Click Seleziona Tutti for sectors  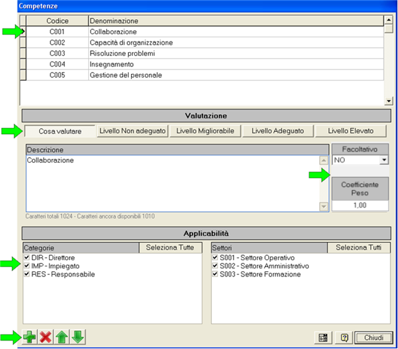click(x=358, y=248)
